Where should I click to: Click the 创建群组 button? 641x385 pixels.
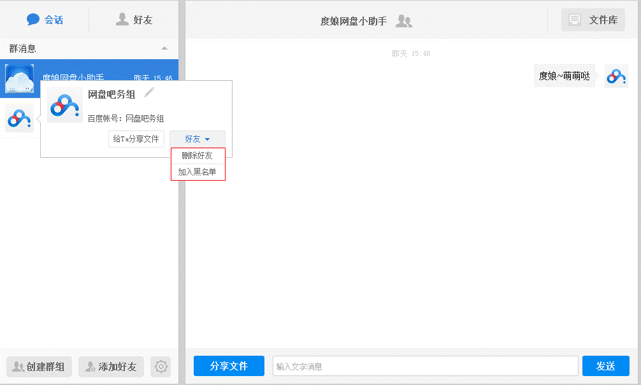[39, 367]
